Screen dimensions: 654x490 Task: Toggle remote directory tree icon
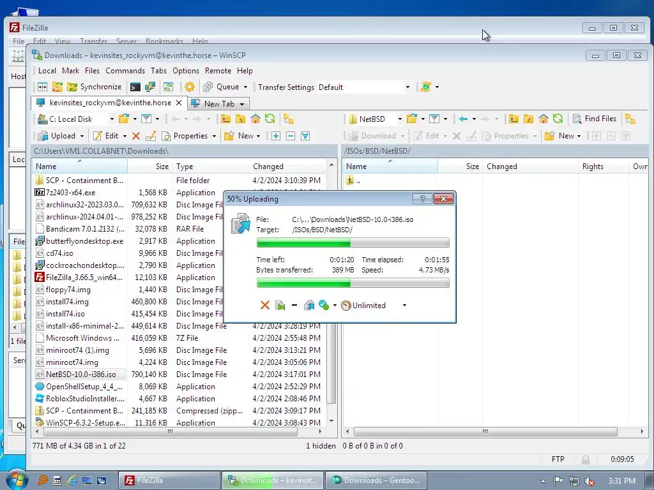click(x=630, y=119)
